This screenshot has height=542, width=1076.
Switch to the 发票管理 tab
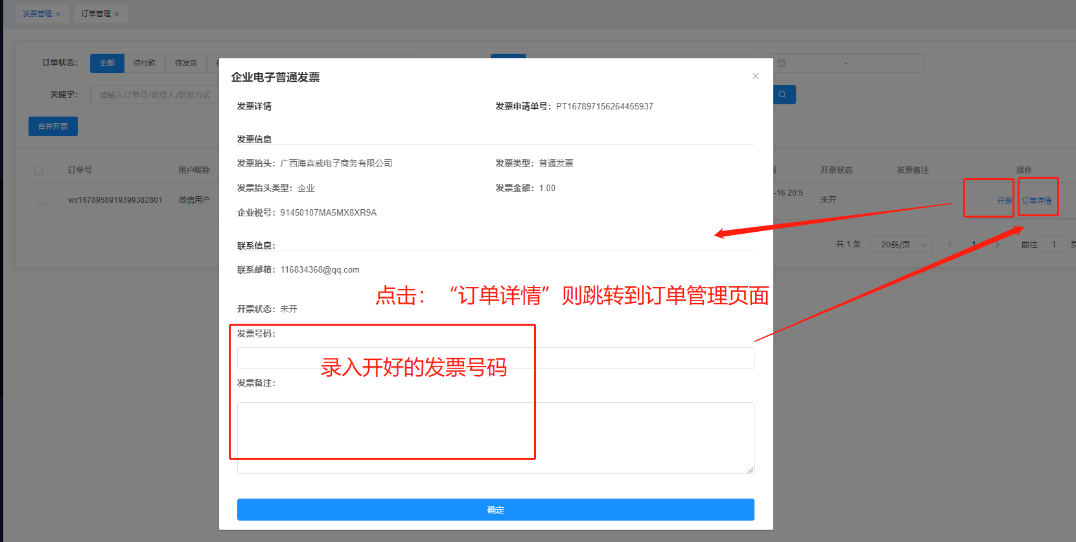coord(37,14)
